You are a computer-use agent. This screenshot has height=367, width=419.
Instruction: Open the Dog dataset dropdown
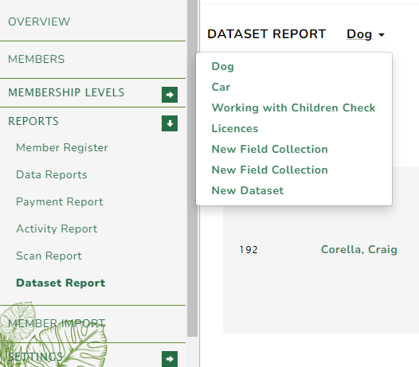point(366,34)
